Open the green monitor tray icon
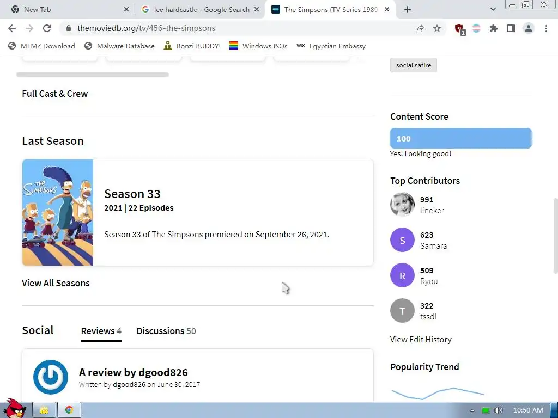 coord(486,410)
